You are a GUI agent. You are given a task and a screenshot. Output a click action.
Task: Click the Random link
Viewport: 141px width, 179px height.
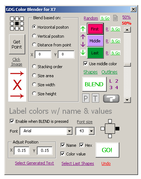click(91, 18)
